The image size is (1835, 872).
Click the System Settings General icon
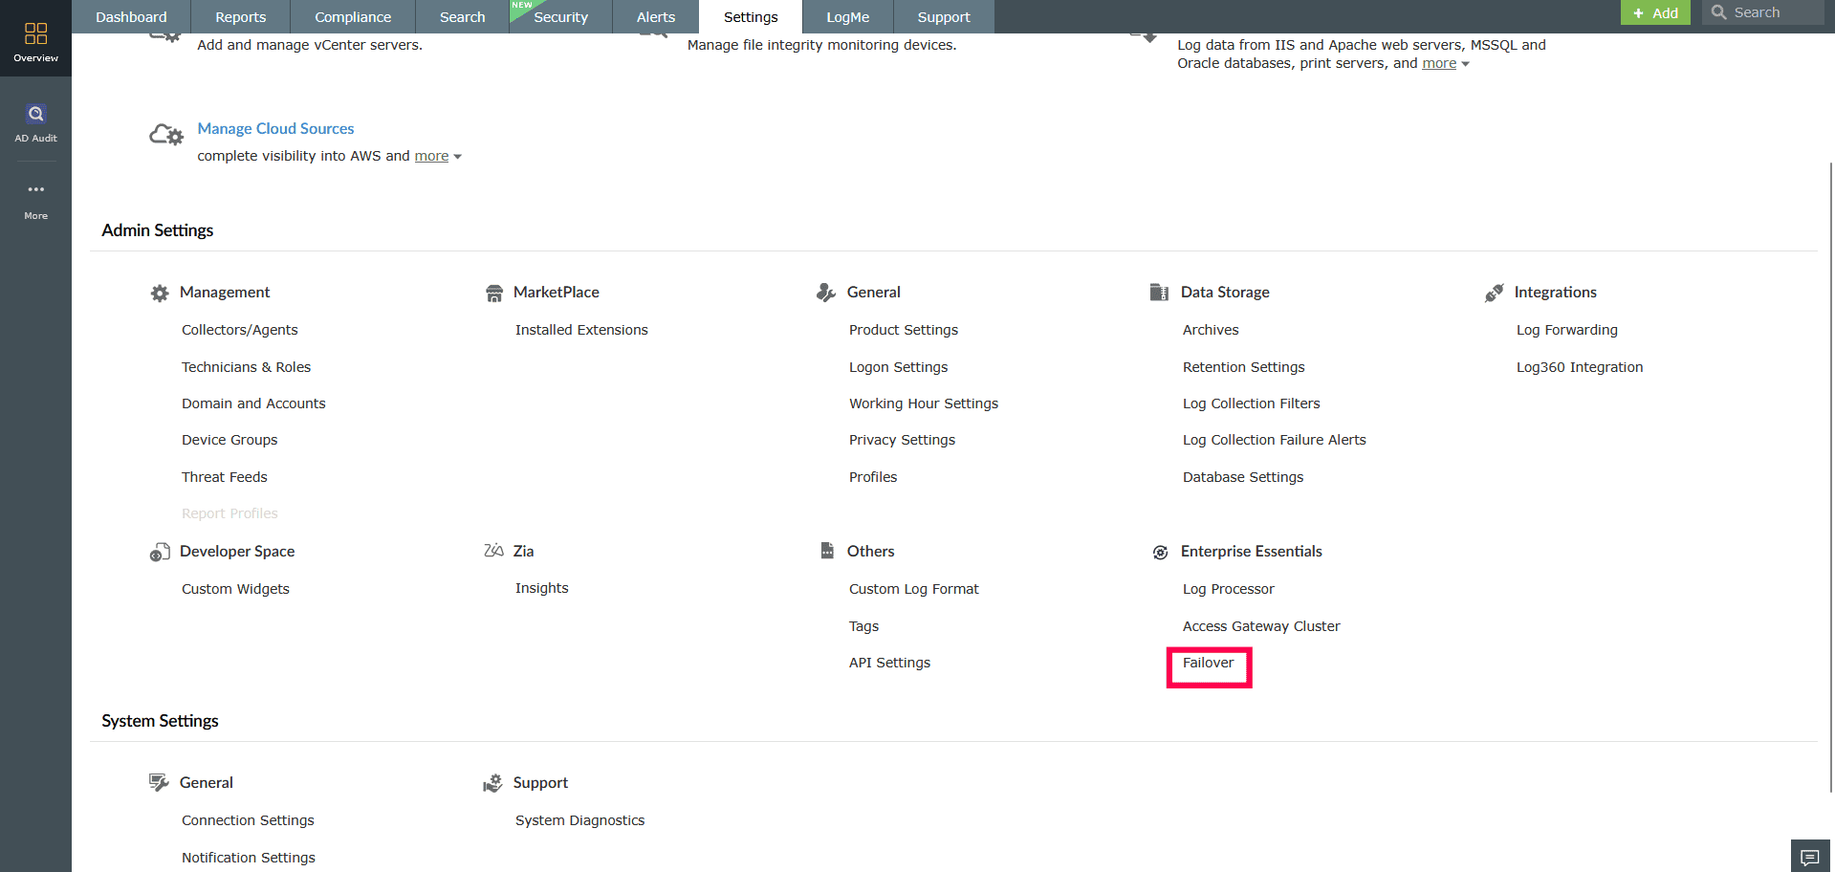pos(159,783)
